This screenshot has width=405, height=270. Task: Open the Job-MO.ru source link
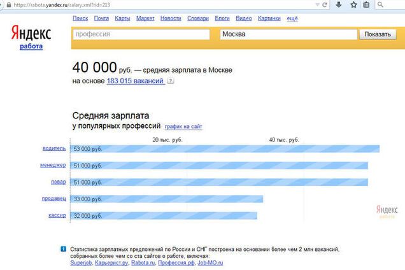tap(210, 263)
